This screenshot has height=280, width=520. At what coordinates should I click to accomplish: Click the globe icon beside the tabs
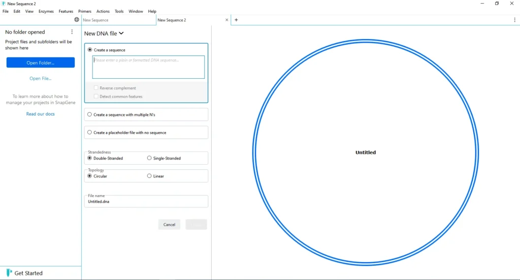pos(77,20)
